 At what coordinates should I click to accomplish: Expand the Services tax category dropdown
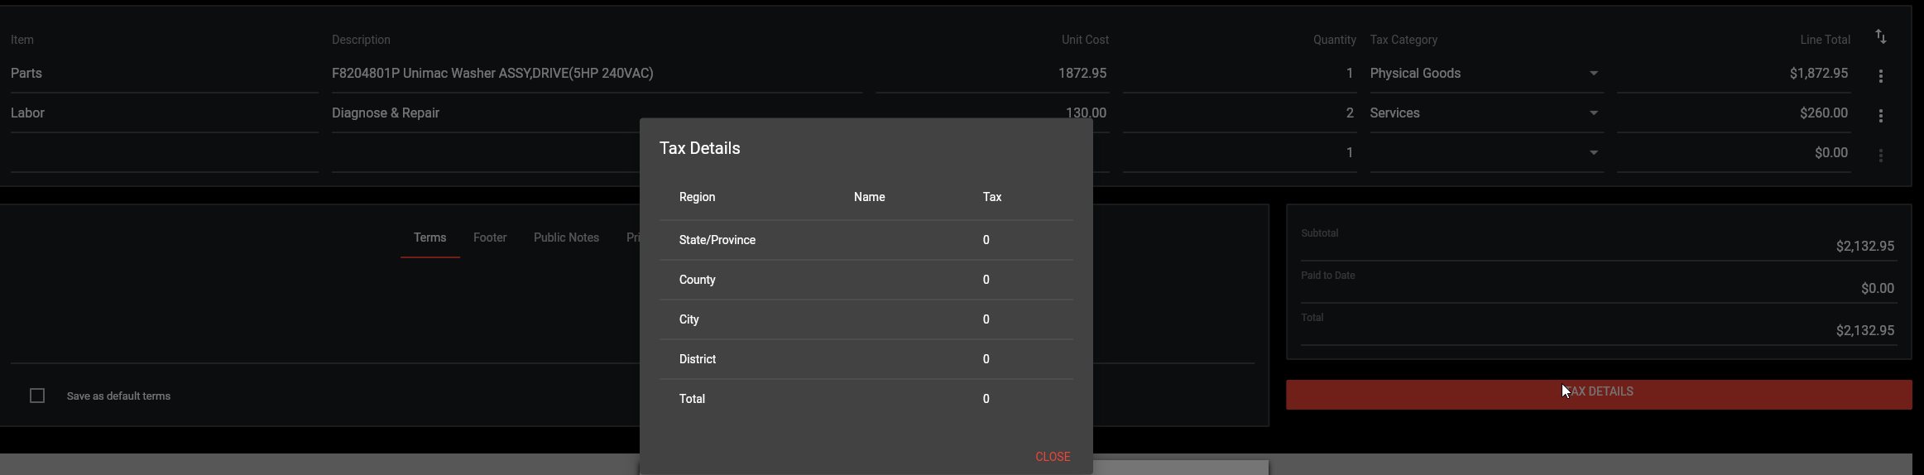tap(1486, 113)
